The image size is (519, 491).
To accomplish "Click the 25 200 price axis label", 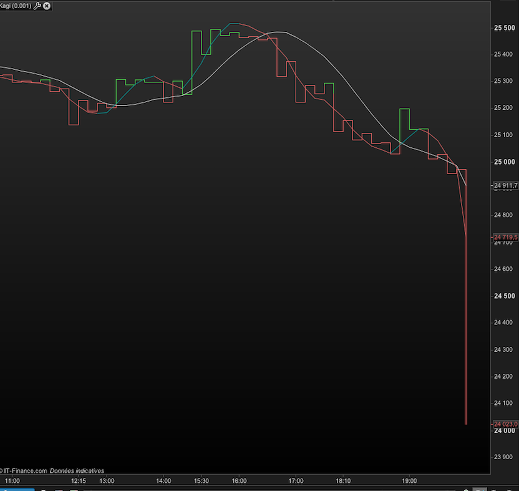I will [503, 107].
